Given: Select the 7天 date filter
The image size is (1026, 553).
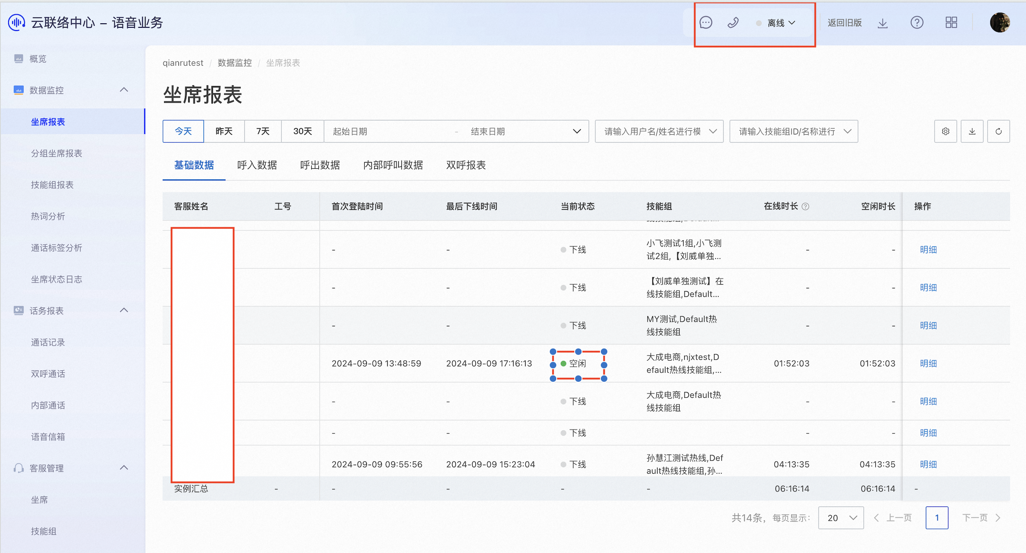Looking at the screenshot, I should coord(263,131).
